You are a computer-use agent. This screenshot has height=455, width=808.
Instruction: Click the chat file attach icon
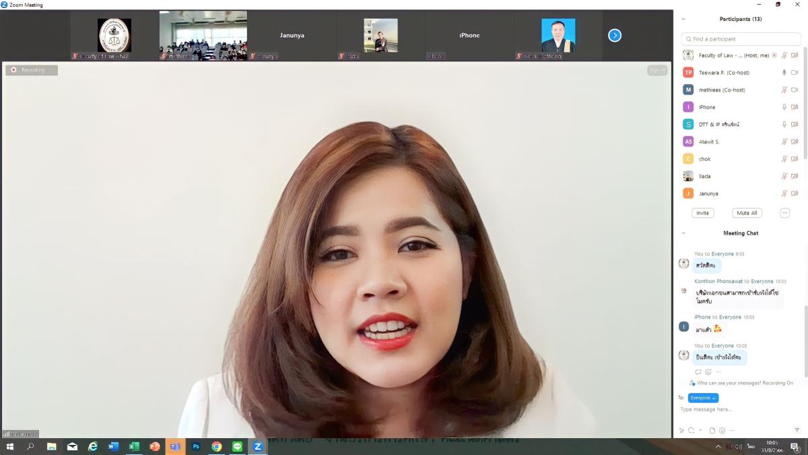pyautogui.click(x=712, y=430)
